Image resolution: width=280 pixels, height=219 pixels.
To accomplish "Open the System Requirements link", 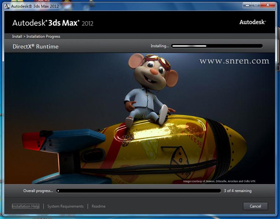I will pos(66,206).
